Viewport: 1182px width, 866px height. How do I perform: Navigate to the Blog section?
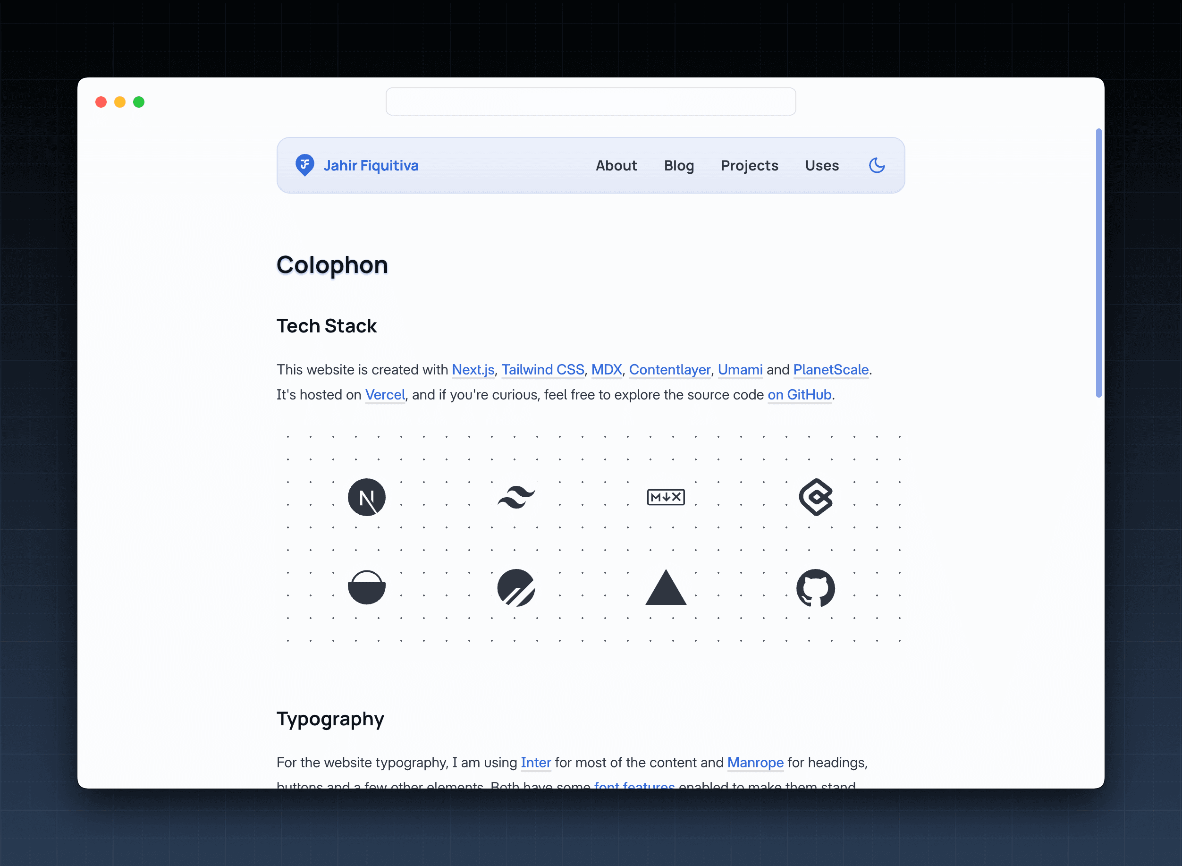pos(679,165)
